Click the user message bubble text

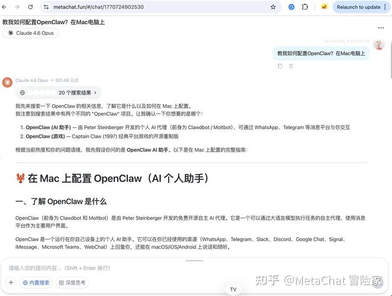321,53
